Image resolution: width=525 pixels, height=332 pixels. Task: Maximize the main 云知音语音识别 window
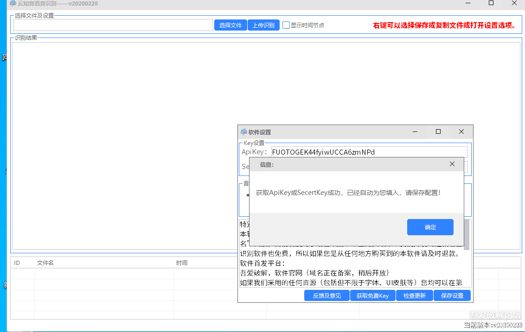point(491,3)
